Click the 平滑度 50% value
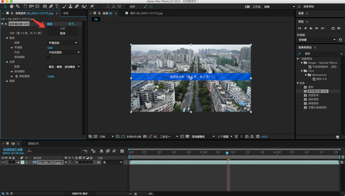 tap(50, 48)
